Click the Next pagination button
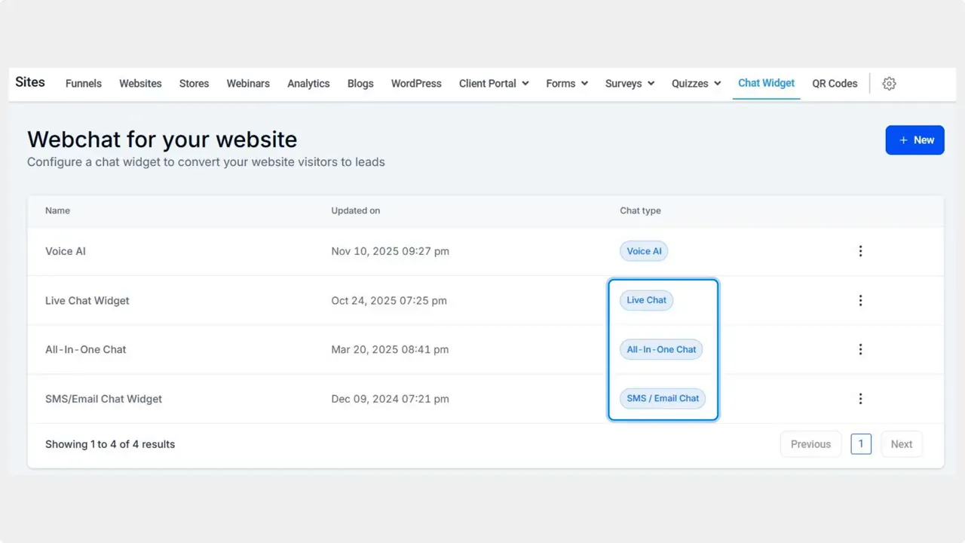965x543 pixels. [902, 443]
